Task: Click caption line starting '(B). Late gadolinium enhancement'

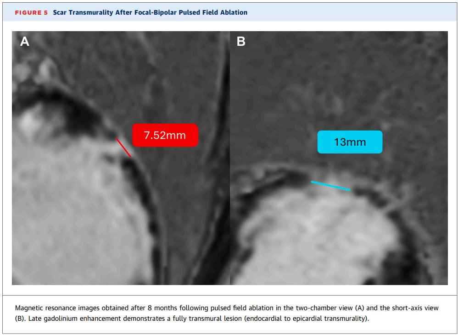Action: 192,319
